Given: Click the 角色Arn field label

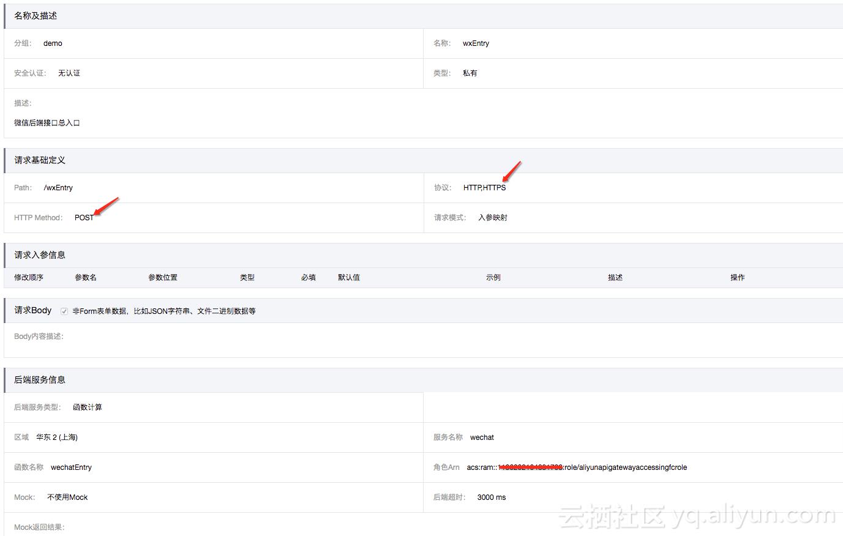Looking at the screenshot, I should pyautogui.click(x=446, y=467).
